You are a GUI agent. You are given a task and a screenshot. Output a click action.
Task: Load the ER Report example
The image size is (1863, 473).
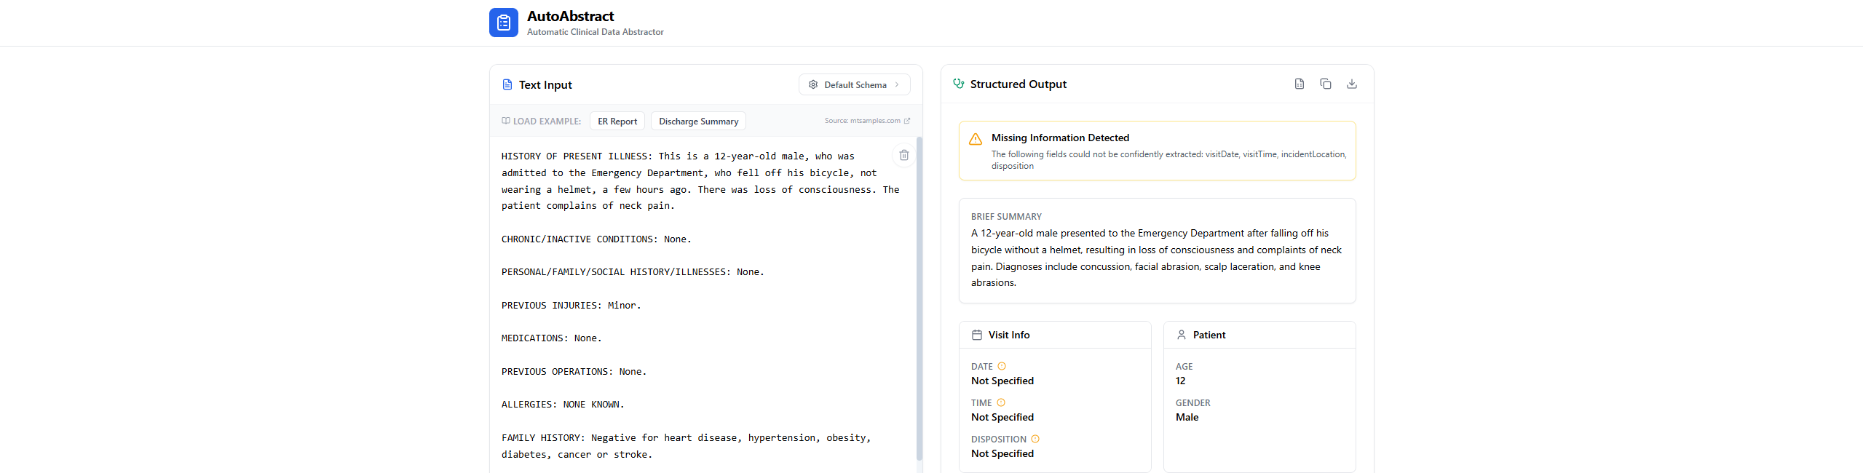click(x=617, y=122)
